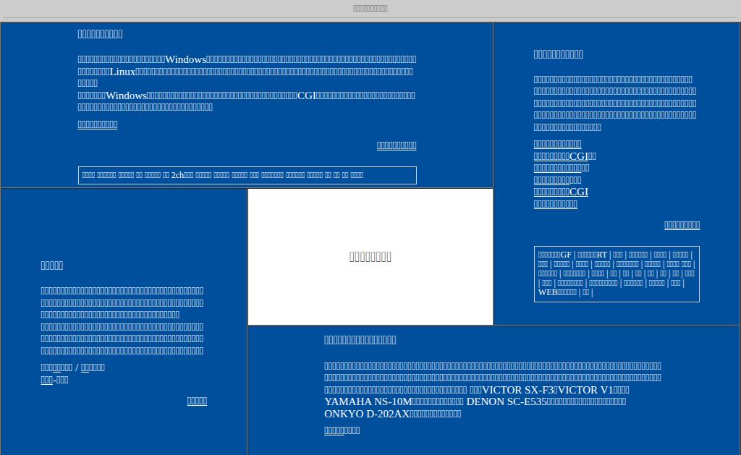Click the right panel heading
The height and width of the screenshot is (455, 741).
click(558, 54)
